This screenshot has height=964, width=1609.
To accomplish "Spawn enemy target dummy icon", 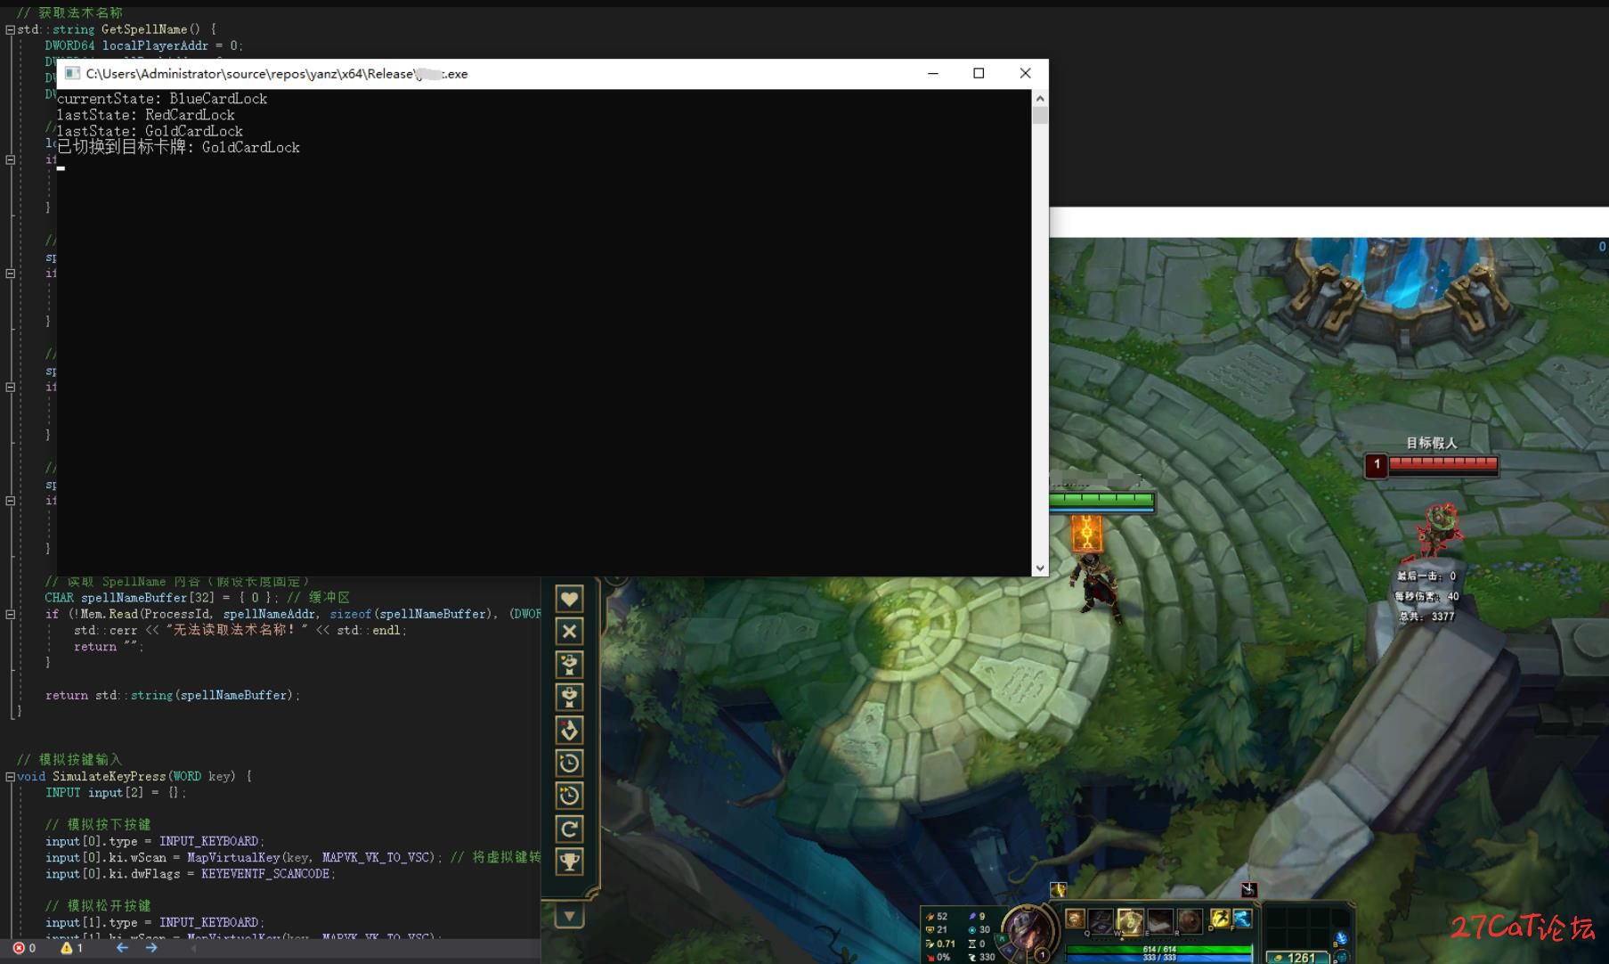I will (x=569, y=698).
